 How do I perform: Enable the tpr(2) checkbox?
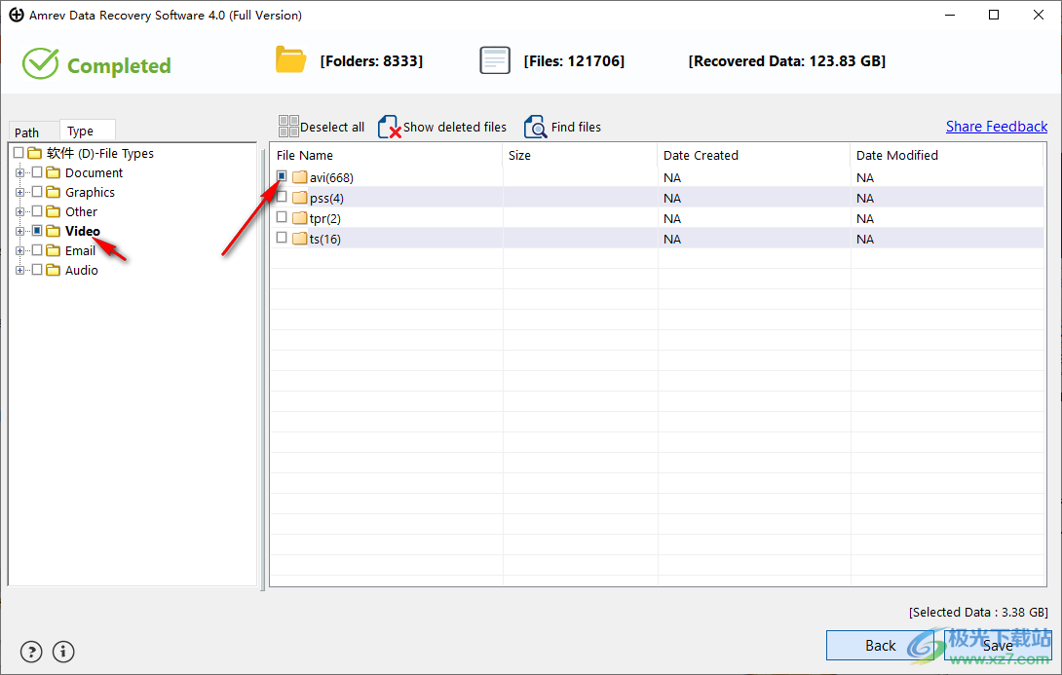(282, 218)
